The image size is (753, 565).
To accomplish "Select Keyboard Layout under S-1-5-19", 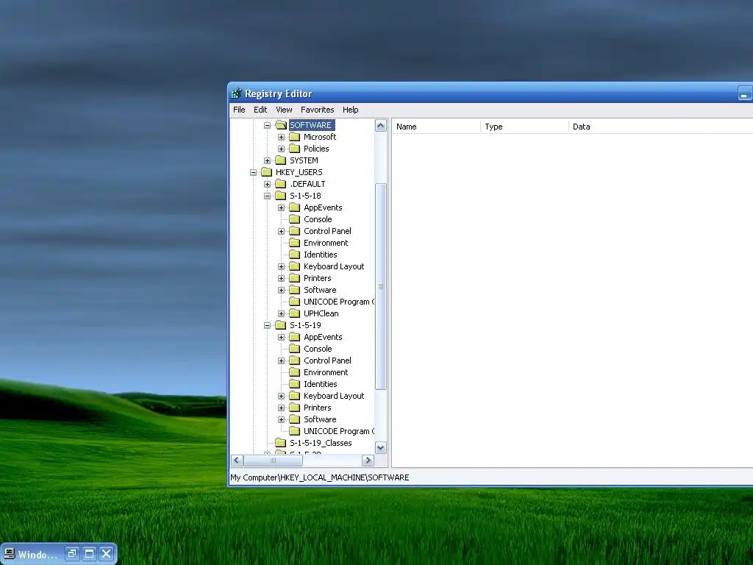I will (x=334, y=396).
